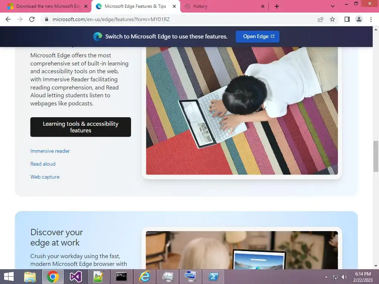Click the Open Edge button
379x284 pixels.
point(258,37)
